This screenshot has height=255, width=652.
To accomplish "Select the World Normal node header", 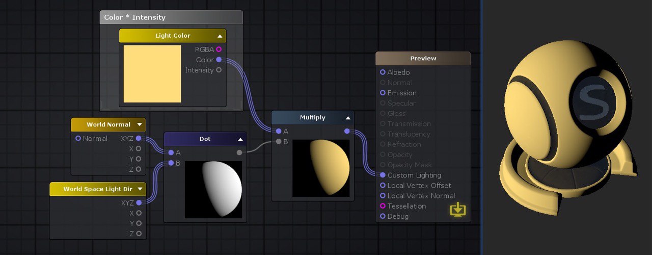I will tap(108, 124).
